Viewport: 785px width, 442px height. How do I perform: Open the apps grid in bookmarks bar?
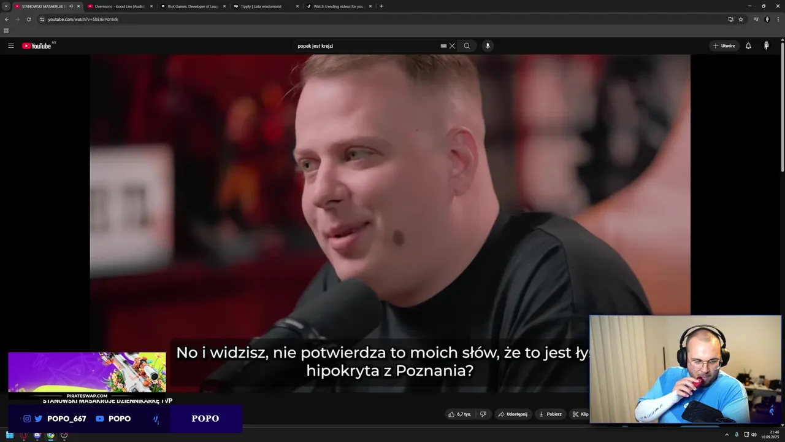click(6, 31)
